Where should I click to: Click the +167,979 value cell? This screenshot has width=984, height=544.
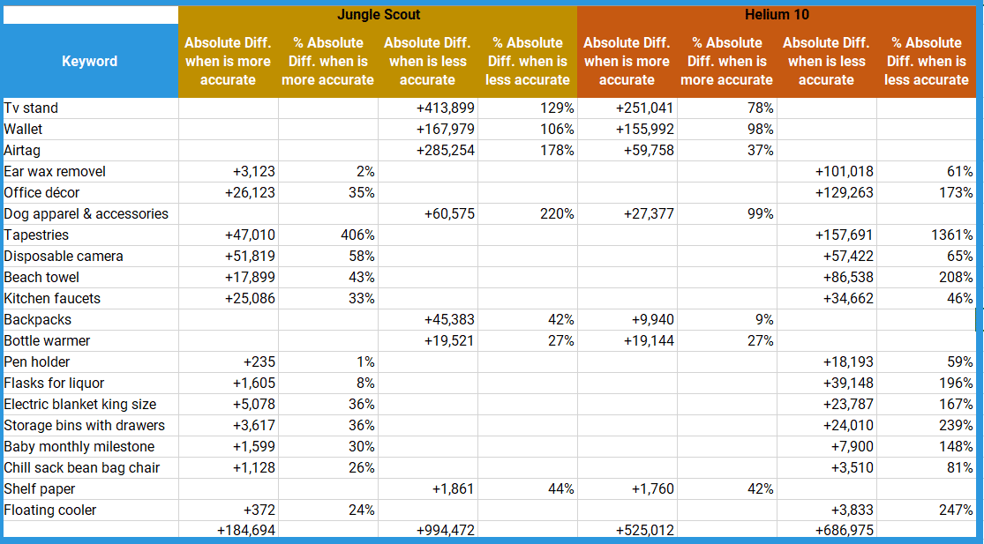pyautogui.click(x=428, y=129)
